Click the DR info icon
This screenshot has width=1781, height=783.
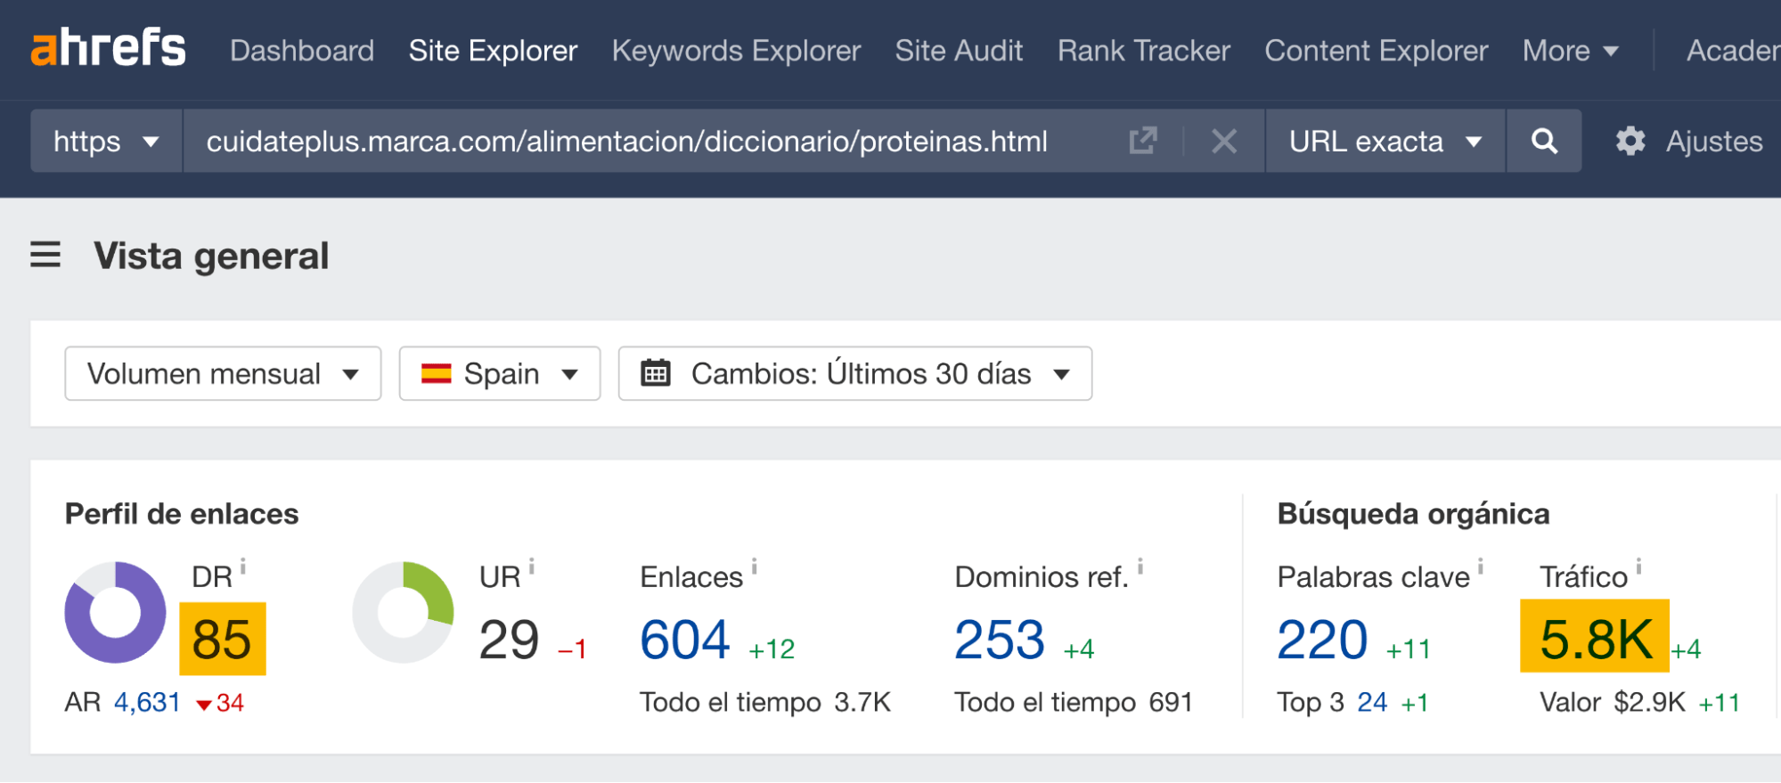pyautogui.click(x=242, y=566)
